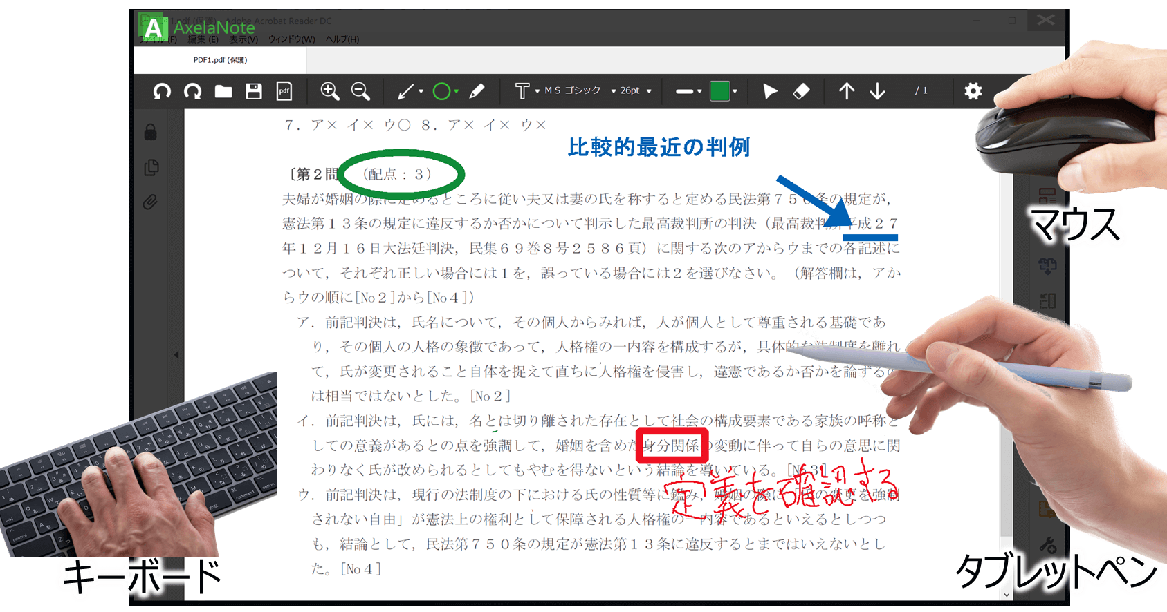Zoom in with the plus magnifier
The image size is (1167, 612).
329,91
